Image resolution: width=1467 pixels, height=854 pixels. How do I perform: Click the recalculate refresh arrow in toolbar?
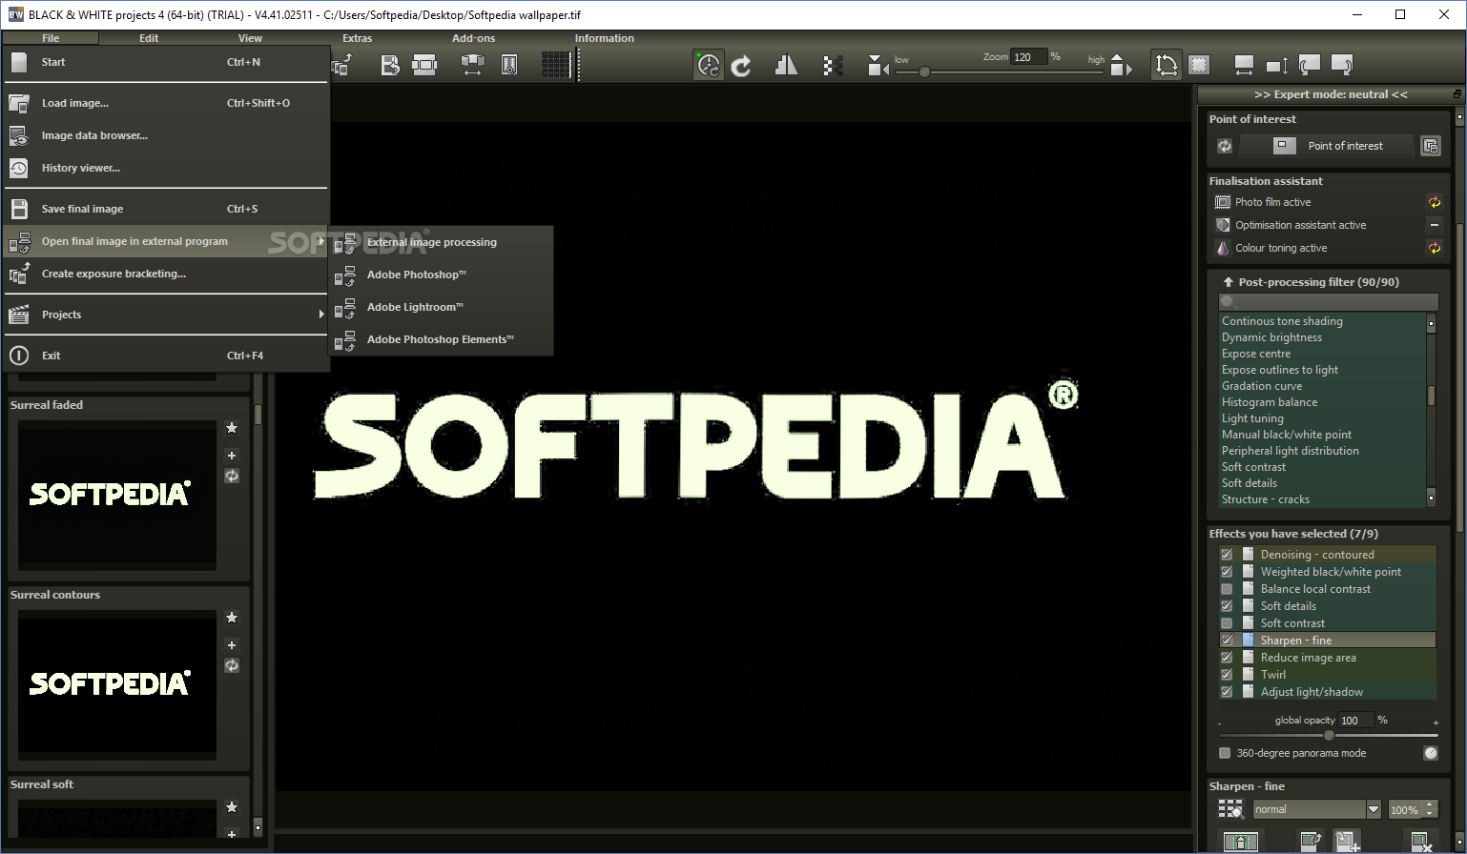741,65
